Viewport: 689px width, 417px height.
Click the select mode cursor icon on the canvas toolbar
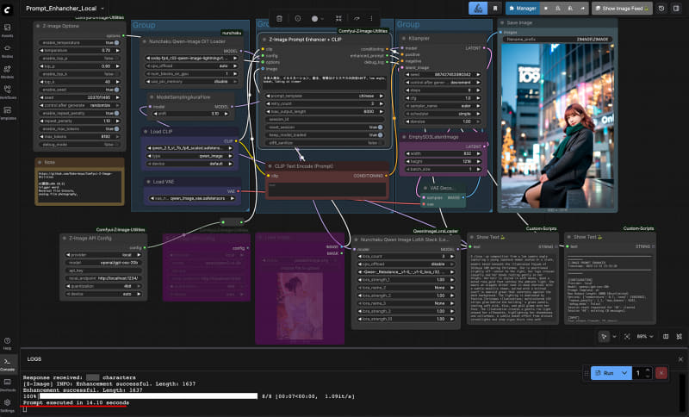coord(605,336)
